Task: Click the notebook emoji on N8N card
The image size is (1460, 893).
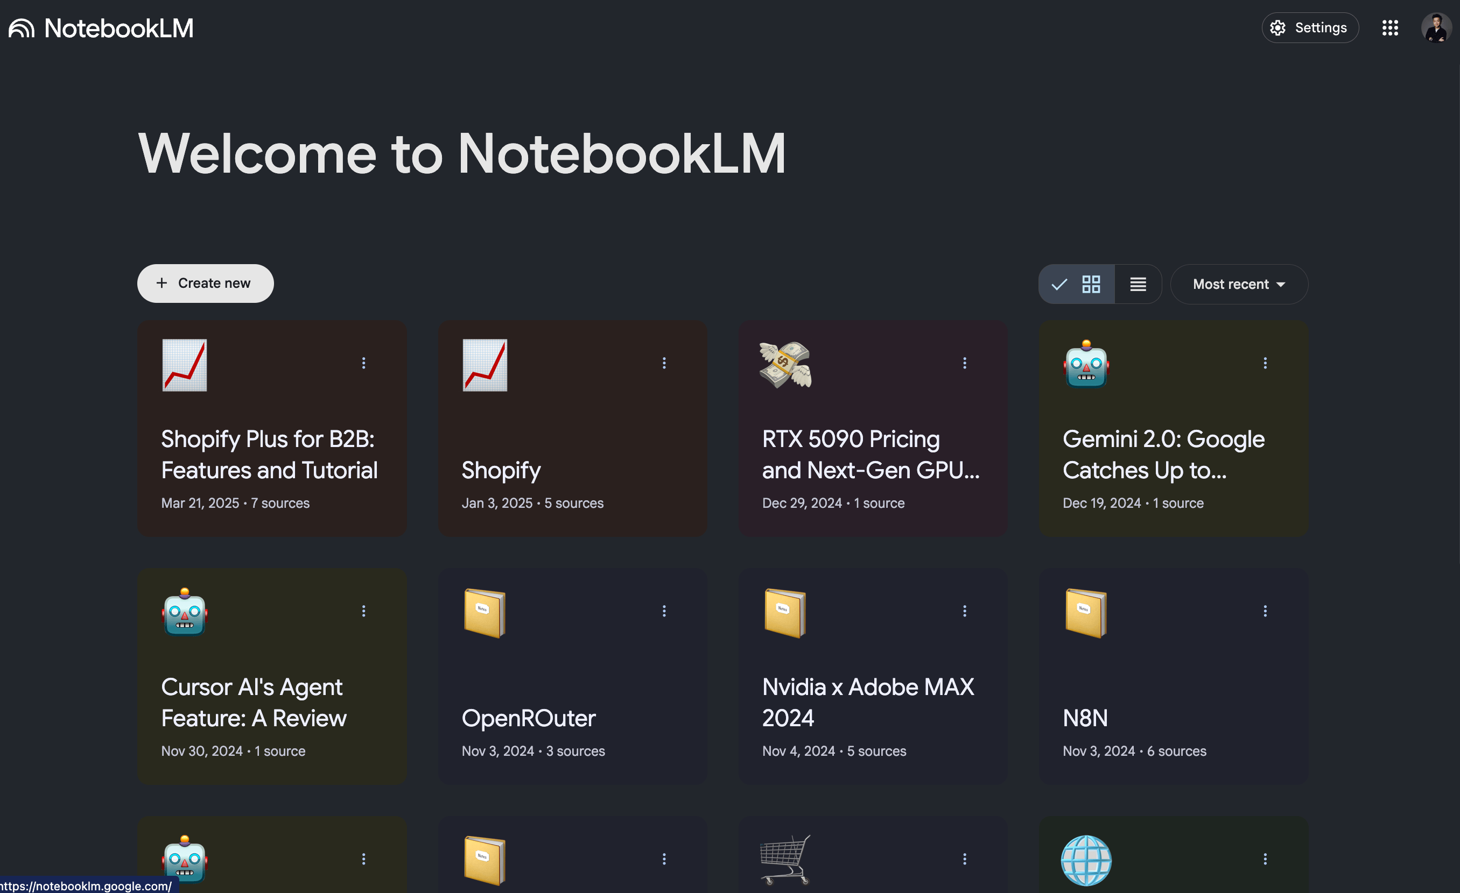Action: [x=1086, y=613]
